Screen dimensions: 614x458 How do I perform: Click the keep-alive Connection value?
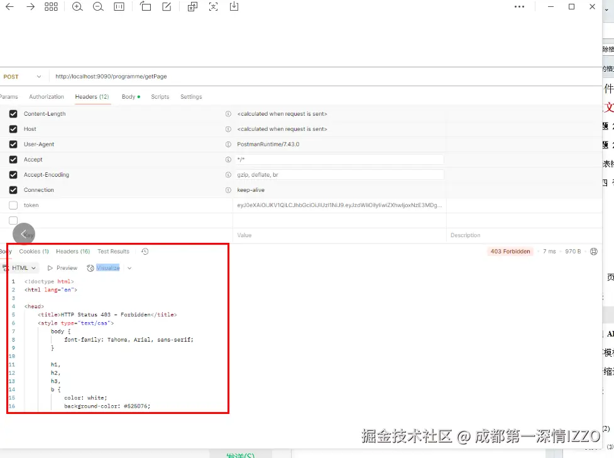point(251,190)
